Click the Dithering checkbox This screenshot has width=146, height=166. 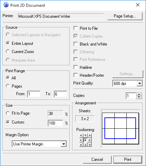[x=76, y=52]
